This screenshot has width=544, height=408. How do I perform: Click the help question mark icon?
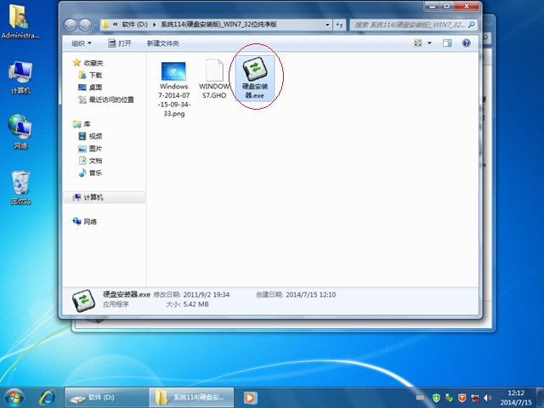tap(467, 42)
